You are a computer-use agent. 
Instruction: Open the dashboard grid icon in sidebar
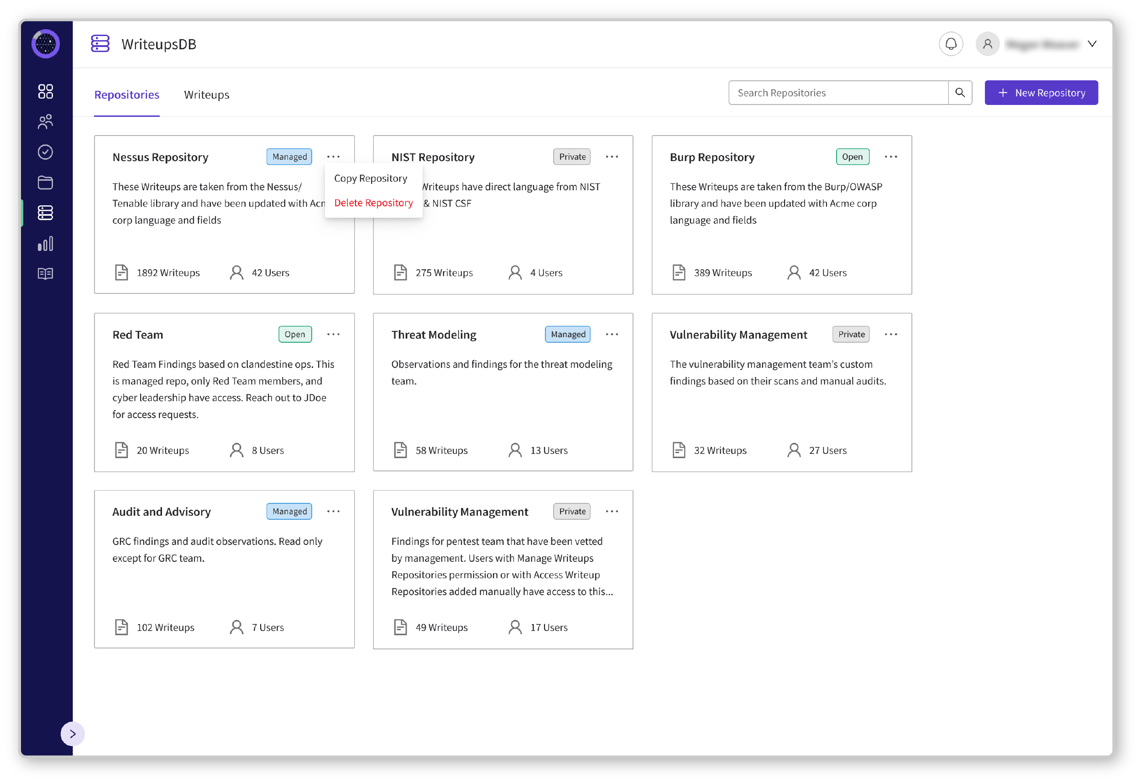(46, 91)
